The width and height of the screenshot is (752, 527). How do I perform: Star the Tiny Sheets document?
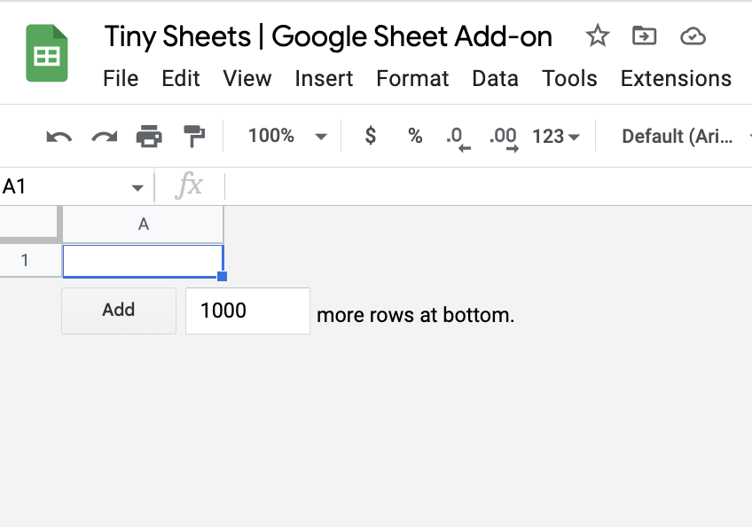[598, 36]
